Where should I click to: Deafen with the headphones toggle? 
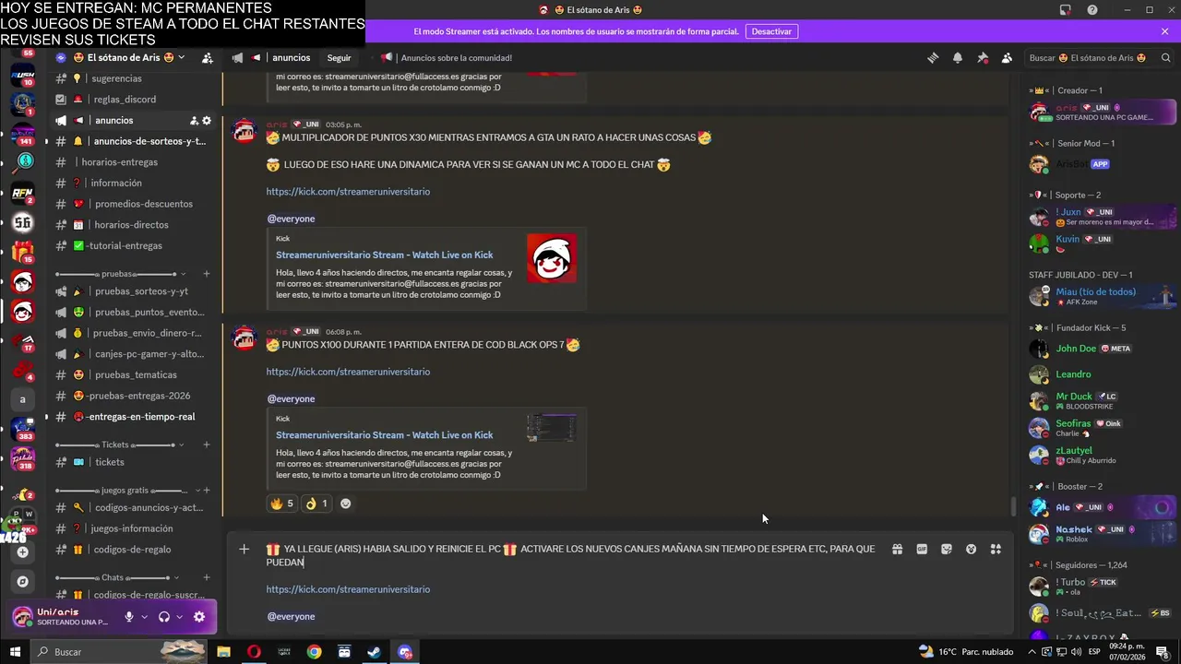[164, 617]
